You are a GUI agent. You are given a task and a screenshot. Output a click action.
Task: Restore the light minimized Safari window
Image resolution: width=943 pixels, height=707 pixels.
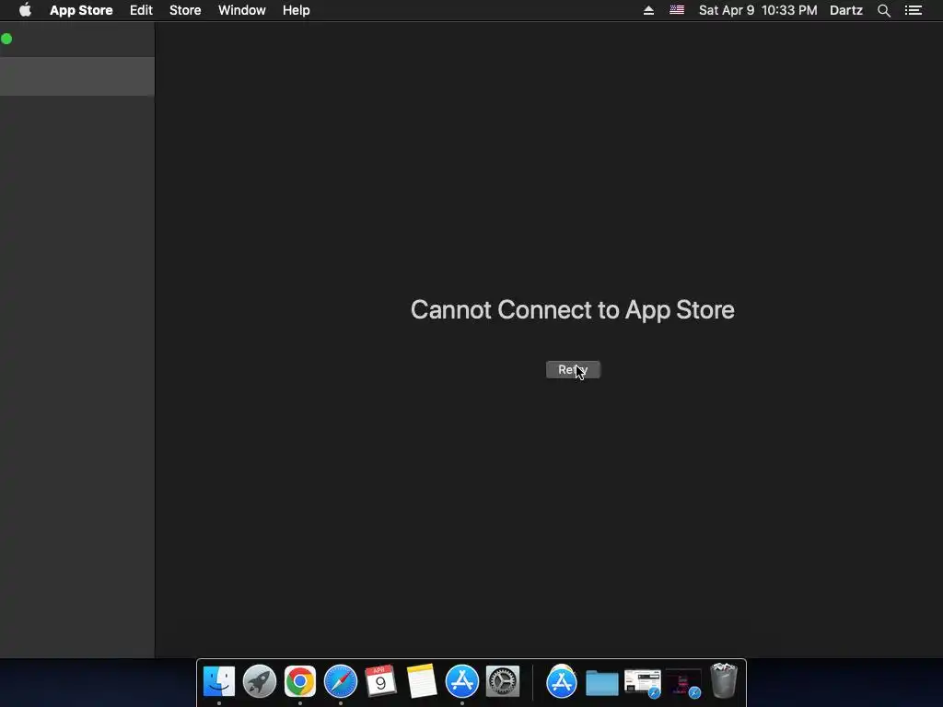[642, 682]
